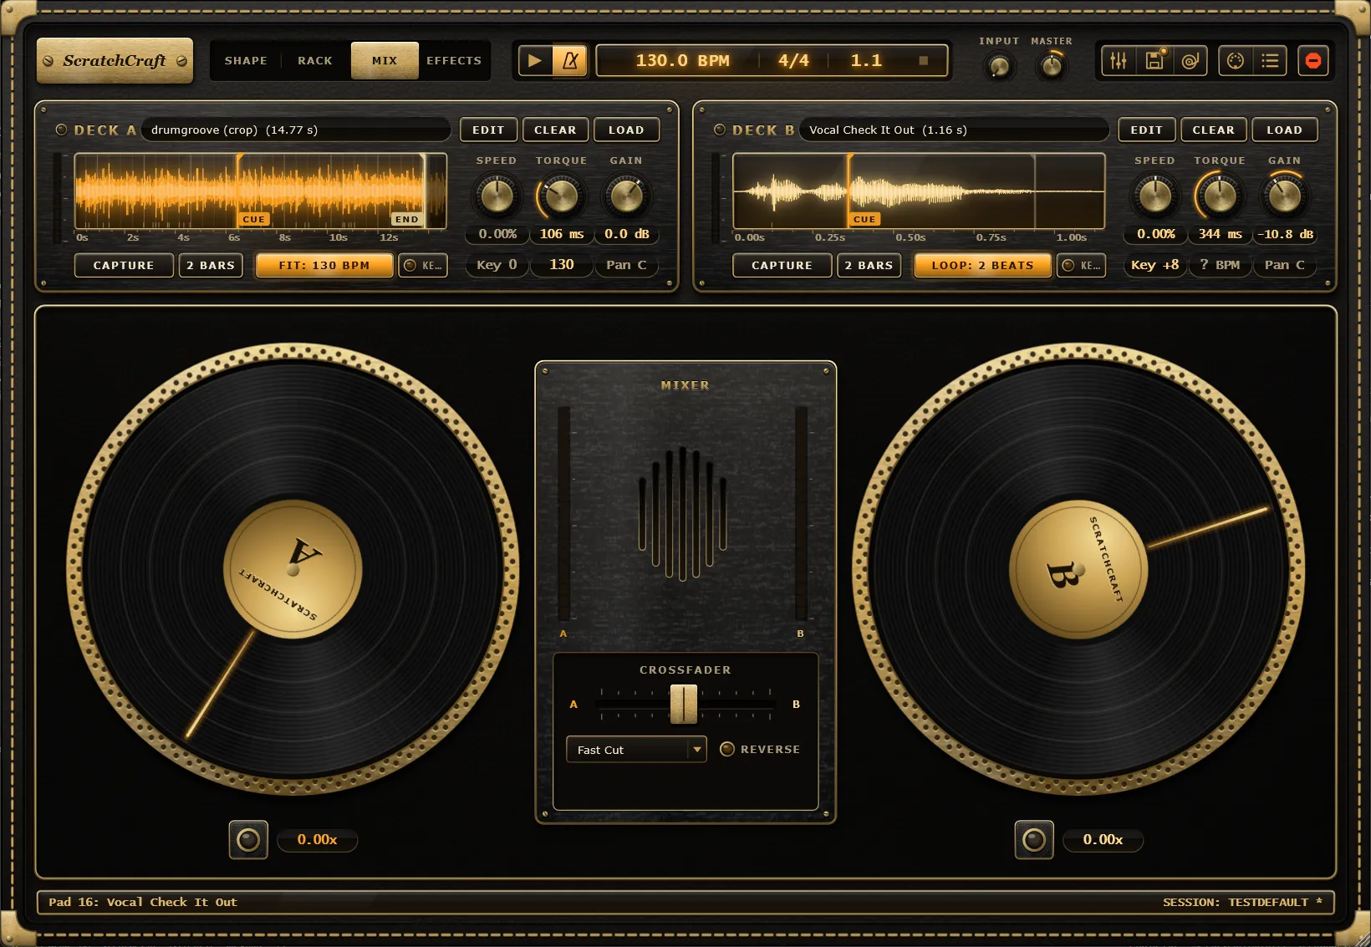Click Deck B CLEAR button
1371x947 pixels.
(x=1213, y=130)
